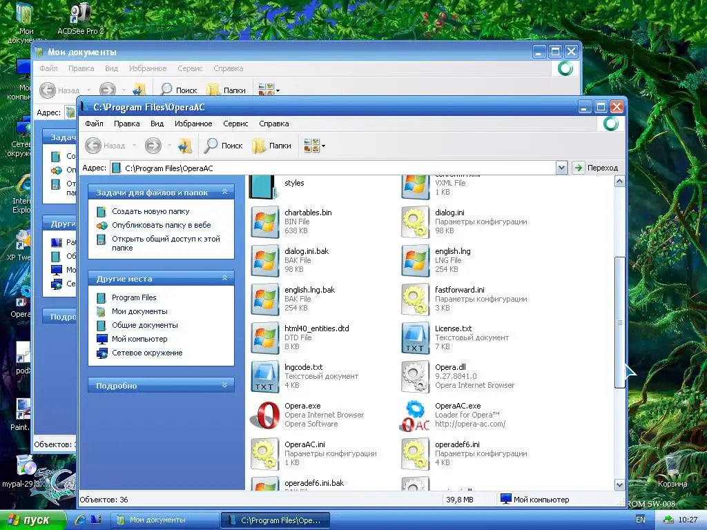Select the dialog.ini.bak file icon
The width and height of the screenshot is (707, 530).
coord(264,260)
